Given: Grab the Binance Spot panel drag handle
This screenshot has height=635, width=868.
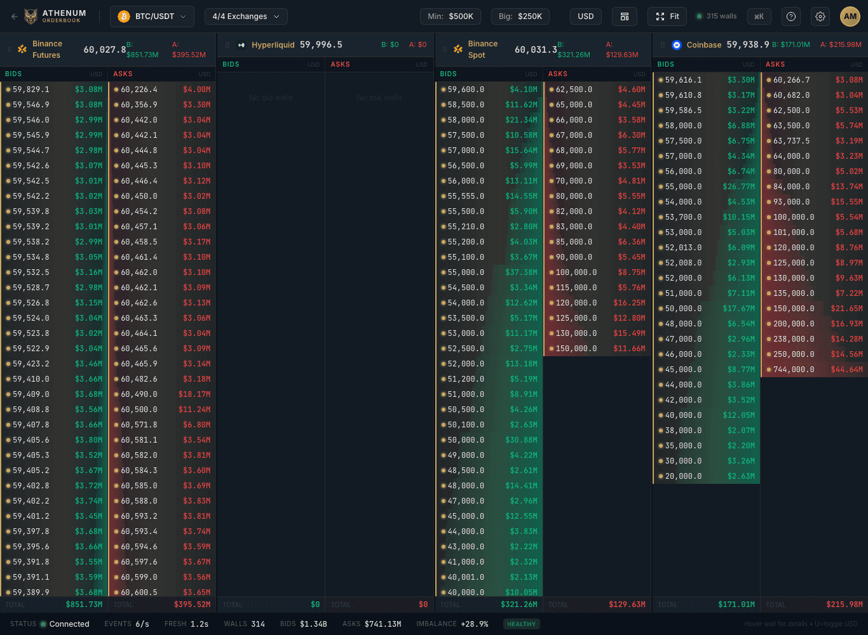Looking at the screenshot, I should coord(444,50).
